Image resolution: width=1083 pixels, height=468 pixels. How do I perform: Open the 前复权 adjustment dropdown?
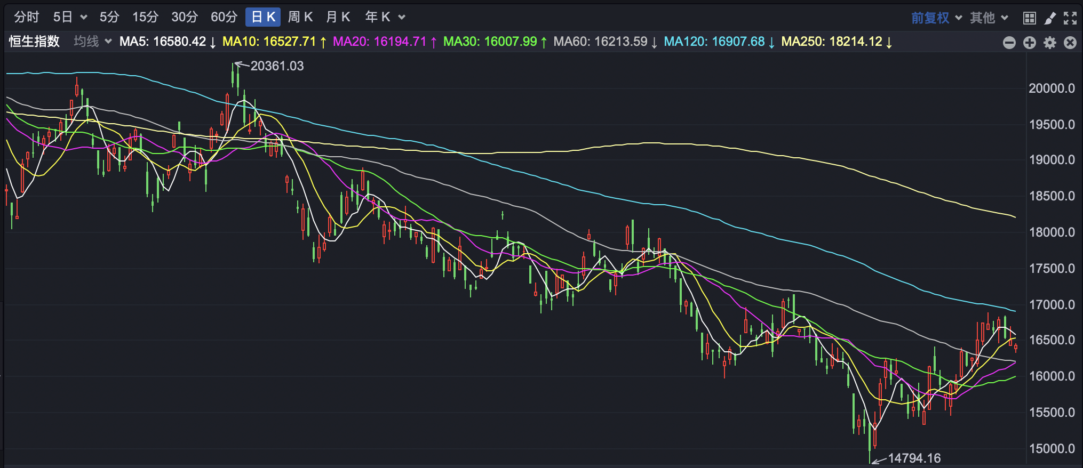(936, 18)
